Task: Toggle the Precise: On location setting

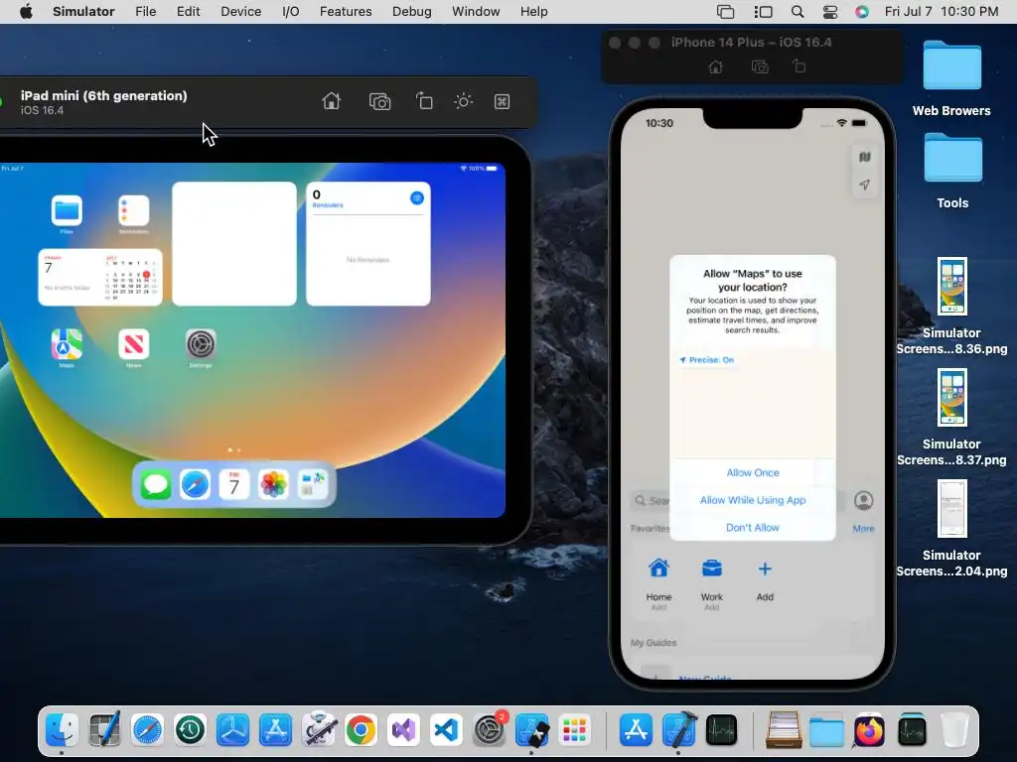Action: pos(707,359)
